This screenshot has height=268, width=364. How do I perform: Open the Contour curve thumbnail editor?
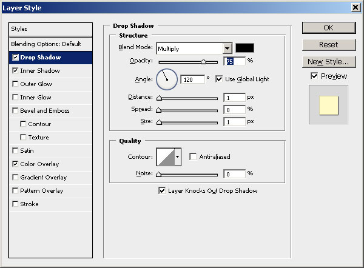166,157
